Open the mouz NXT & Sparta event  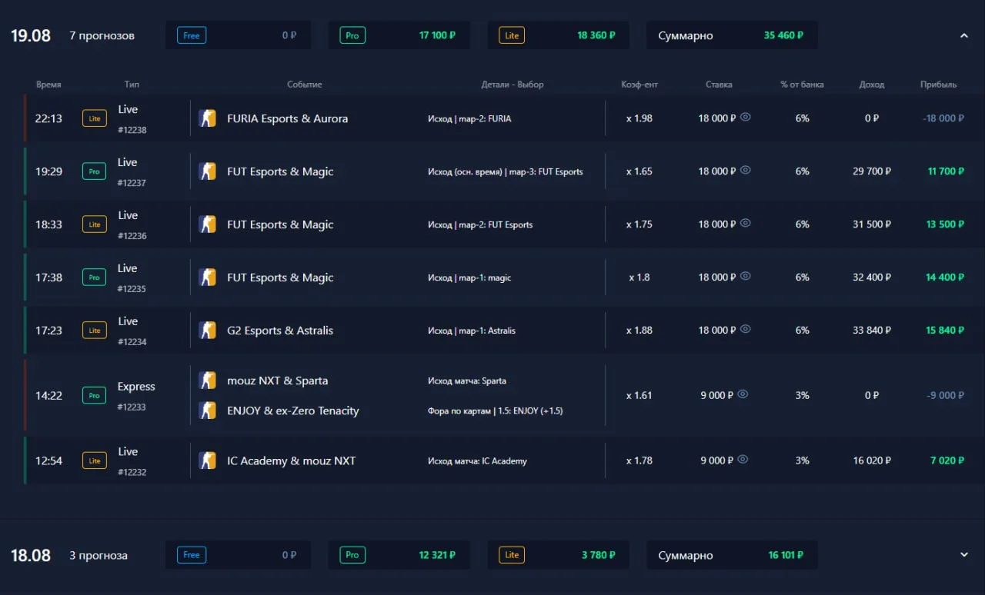(278, 381)
